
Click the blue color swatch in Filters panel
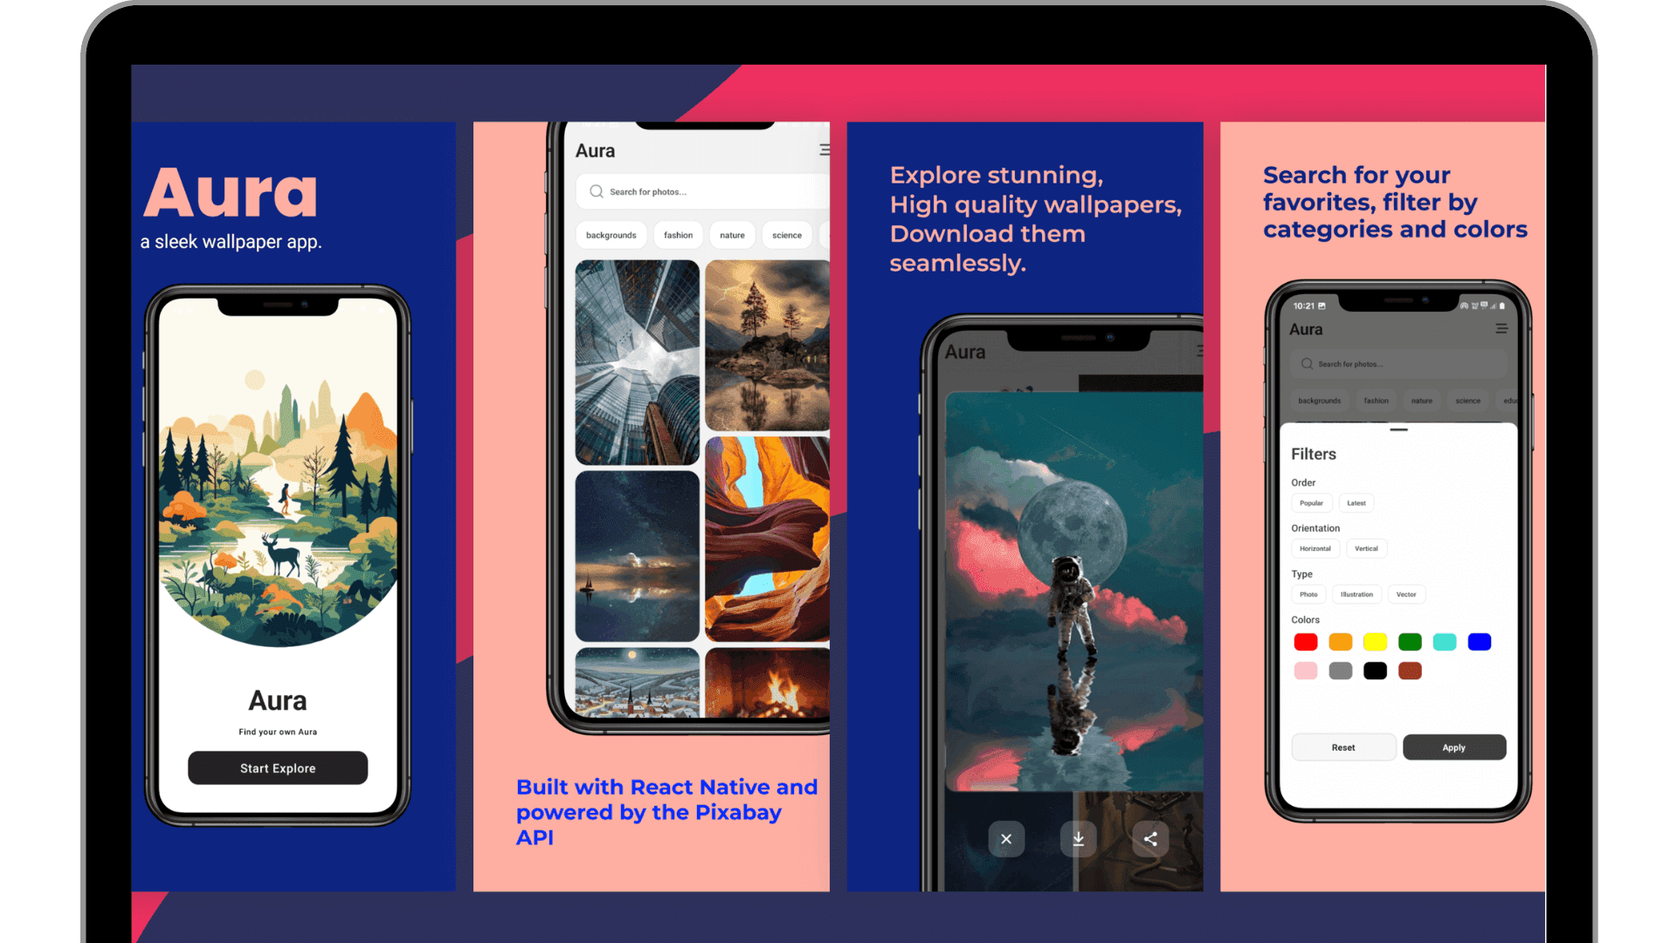(1480, 642)
